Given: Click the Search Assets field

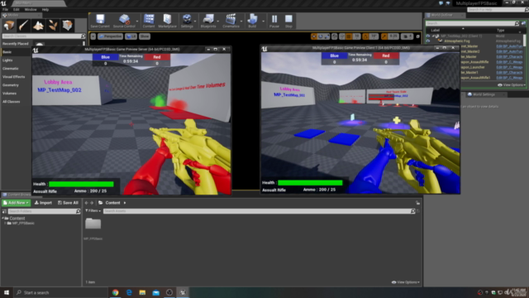Looking at the screenshot, I should pyautogui.click(x=259, y=211).
